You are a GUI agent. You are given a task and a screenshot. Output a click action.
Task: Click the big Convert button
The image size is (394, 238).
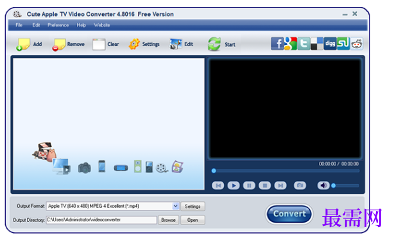click(x=289, y=214)
